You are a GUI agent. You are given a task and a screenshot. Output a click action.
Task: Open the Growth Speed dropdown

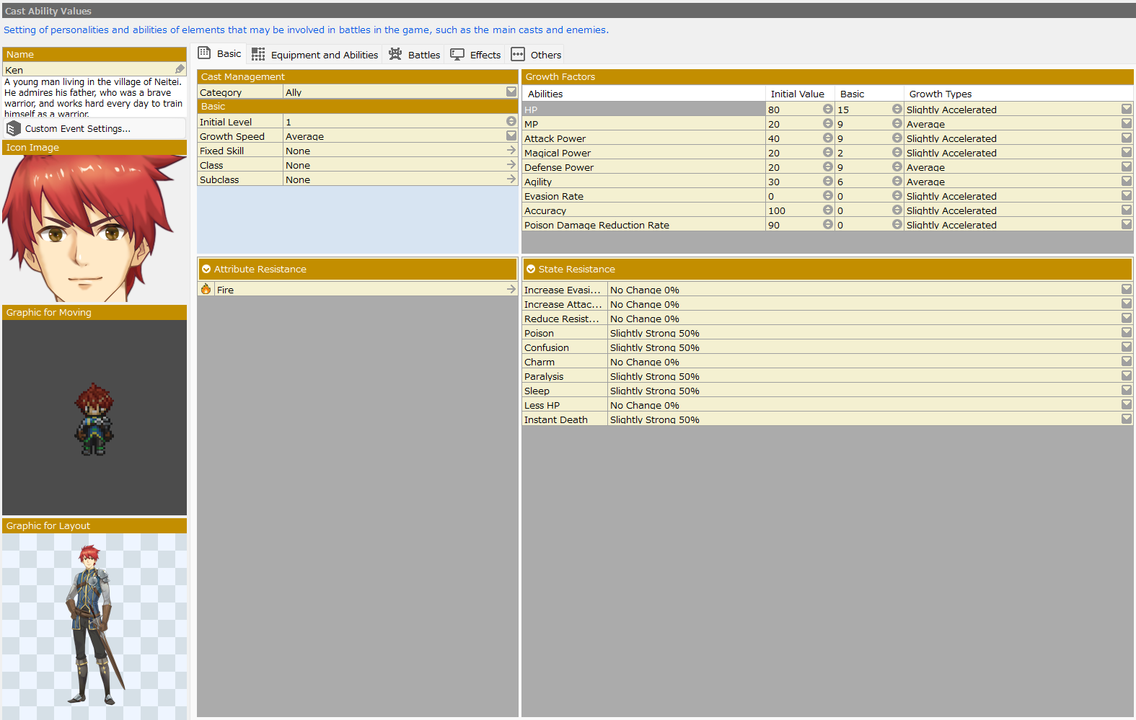(x=511, y=135)
